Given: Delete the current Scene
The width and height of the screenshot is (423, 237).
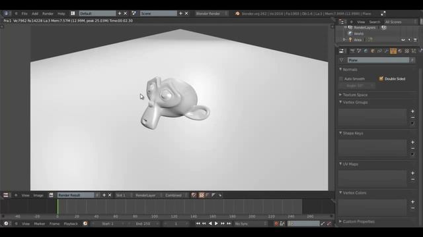Looking at the screenshot, I should 186,13.
